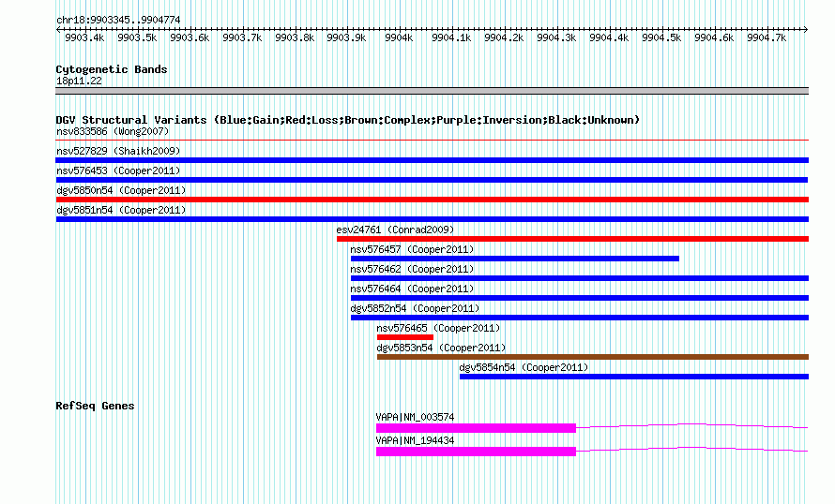The height and width of the screenshot is (504, 835).
Task: Click the 18p11.22 band label
Action: tap(79, 82)
